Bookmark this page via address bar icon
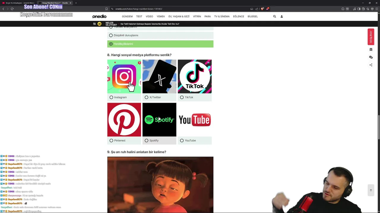 106,9
